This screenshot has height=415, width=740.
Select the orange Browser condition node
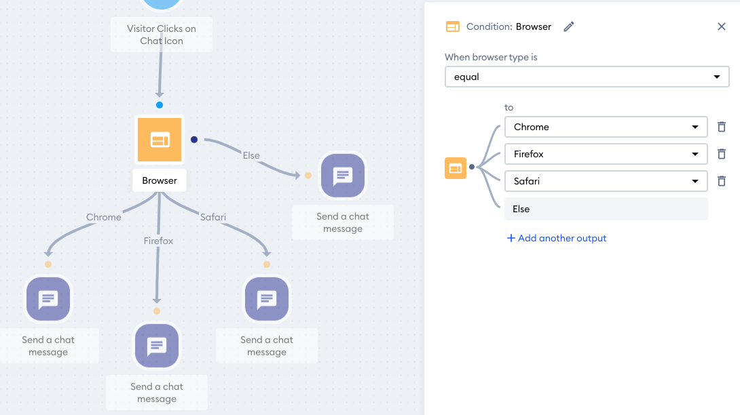click(160, 140)
